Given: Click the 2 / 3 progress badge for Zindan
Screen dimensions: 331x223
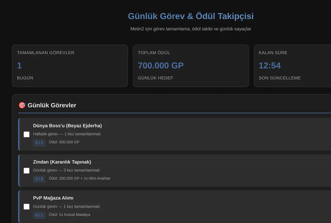Looking at the screenshot, I should 39,179.
